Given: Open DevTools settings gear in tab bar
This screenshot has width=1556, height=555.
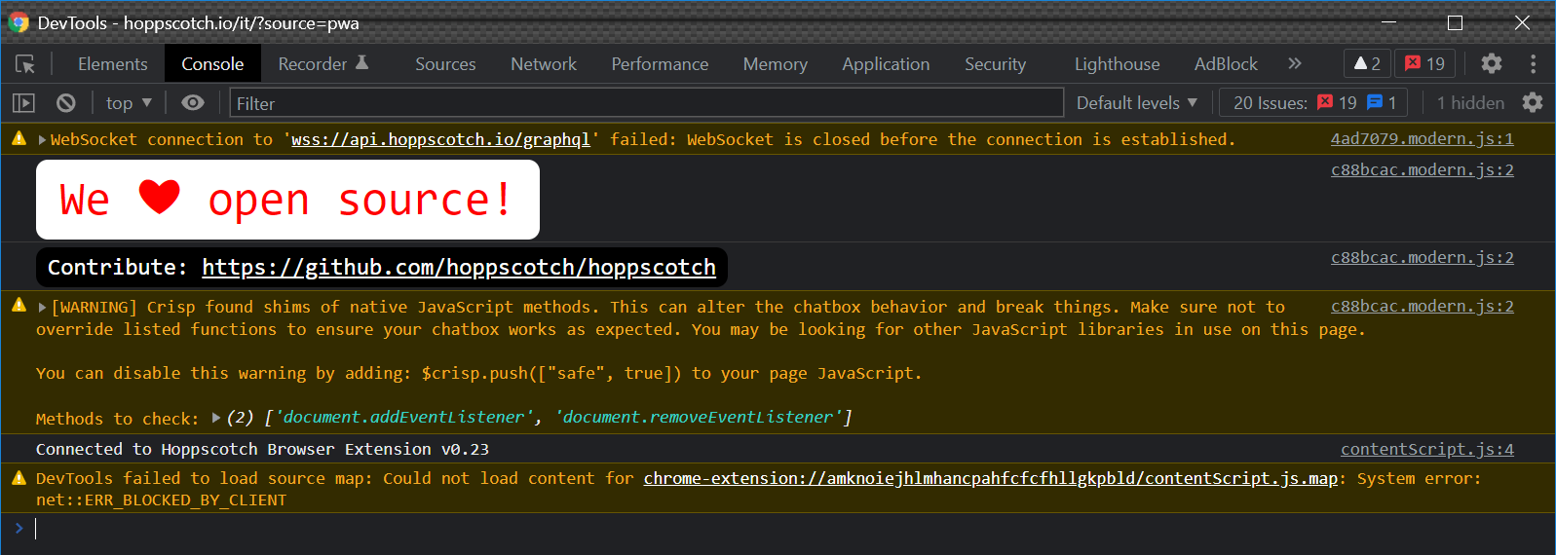Looking at the screenshot, I should [1491, 63].
